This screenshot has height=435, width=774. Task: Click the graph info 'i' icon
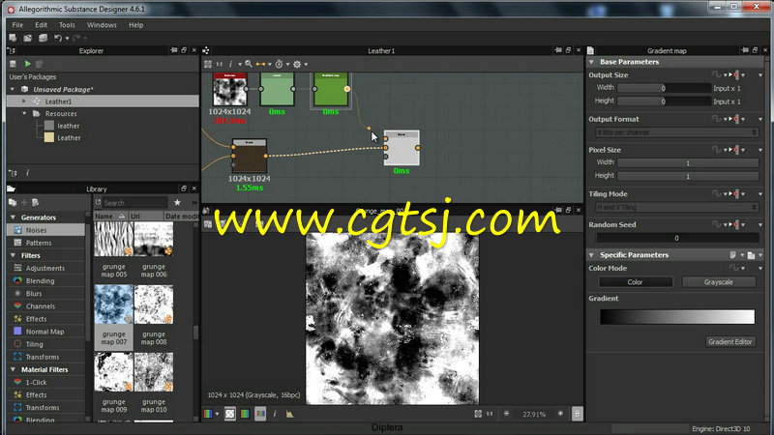(x=230, y=64)
